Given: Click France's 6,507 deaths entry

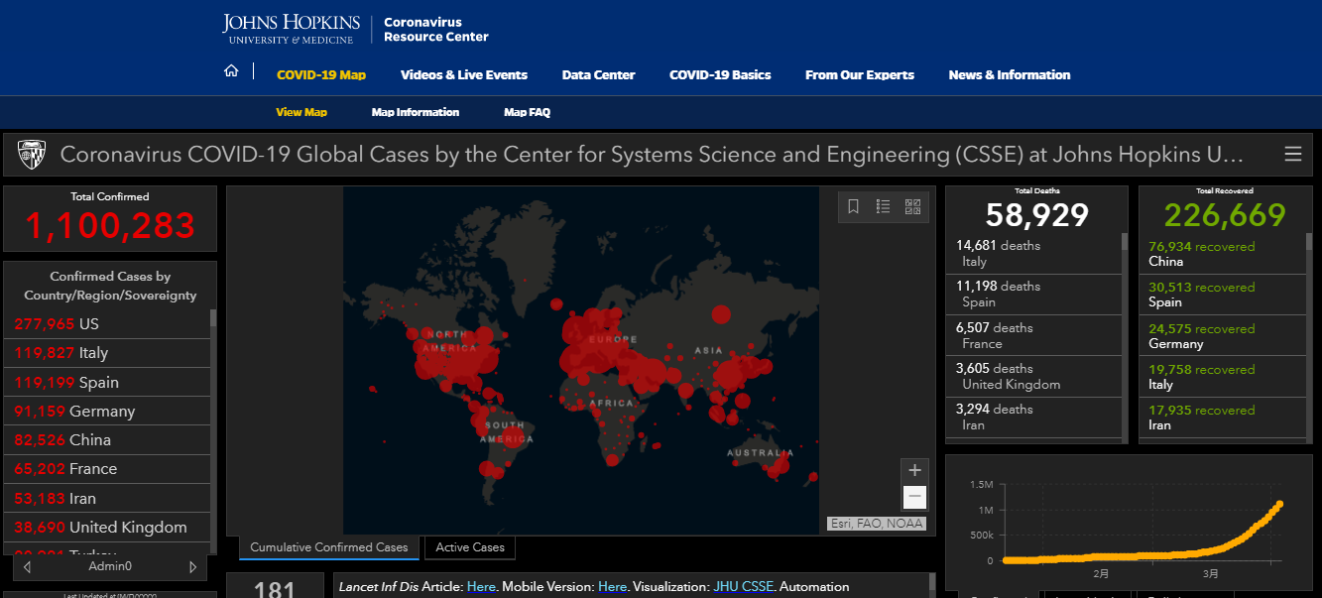Looking at the screenshot, I should click(x=1034, y=335).
